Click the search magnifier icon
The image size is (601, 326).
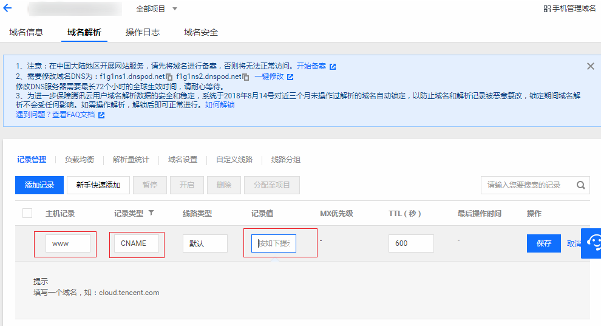581,185
